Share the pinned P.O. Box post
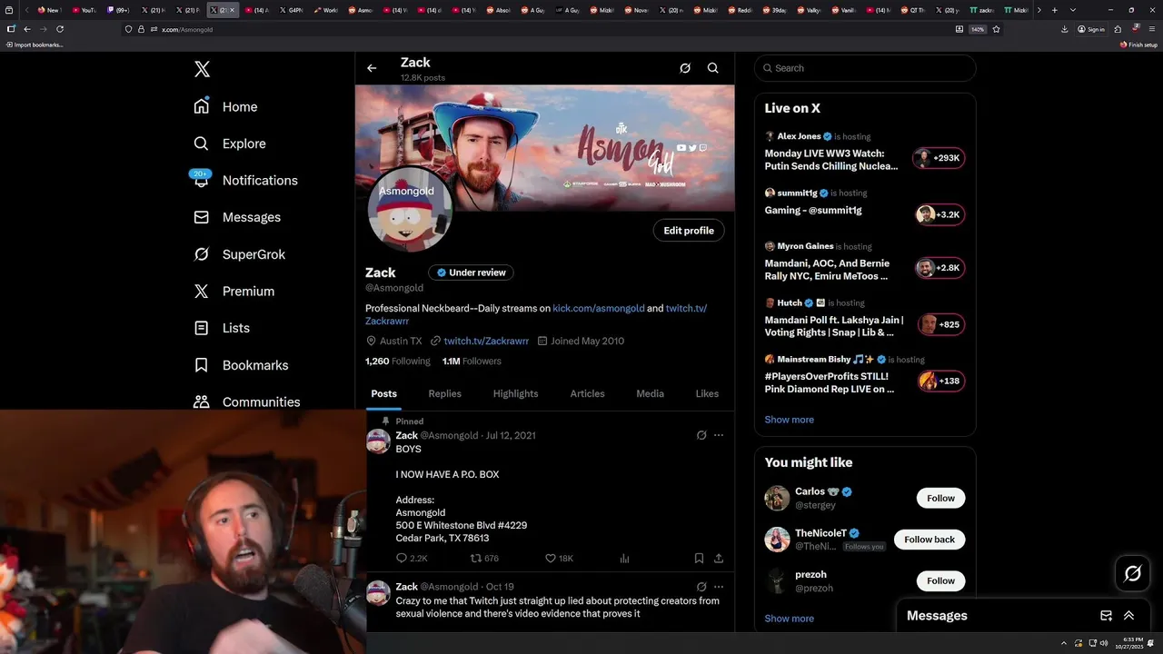Screen dimensions: 1163x654 coord(719,559)
